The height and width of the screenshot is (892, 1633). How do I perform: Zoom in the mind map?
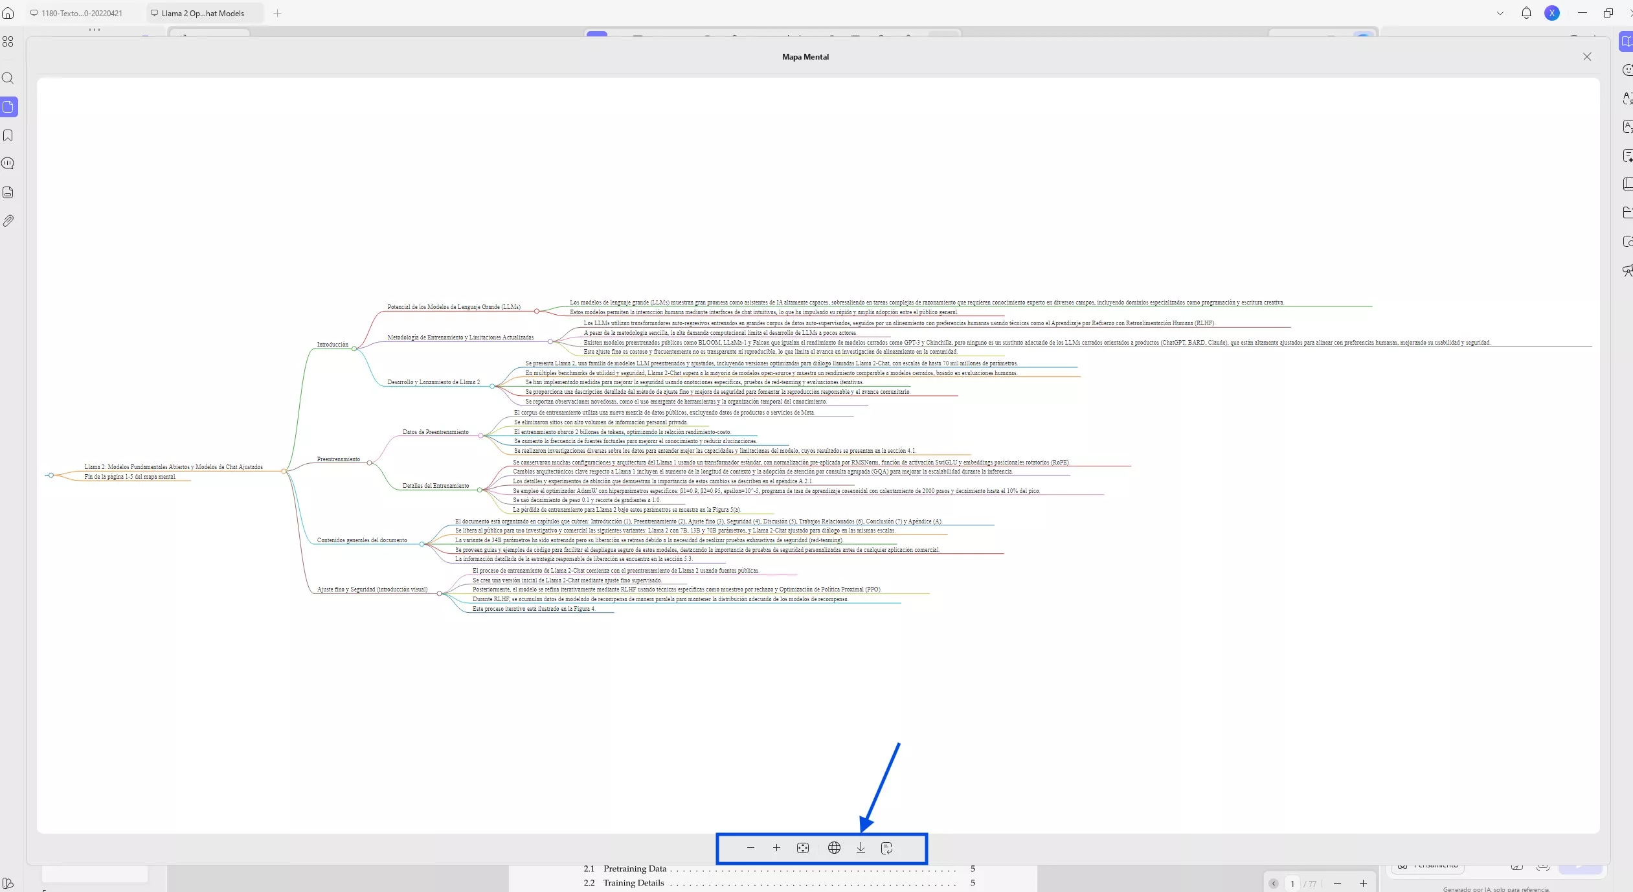click(776, 848)
